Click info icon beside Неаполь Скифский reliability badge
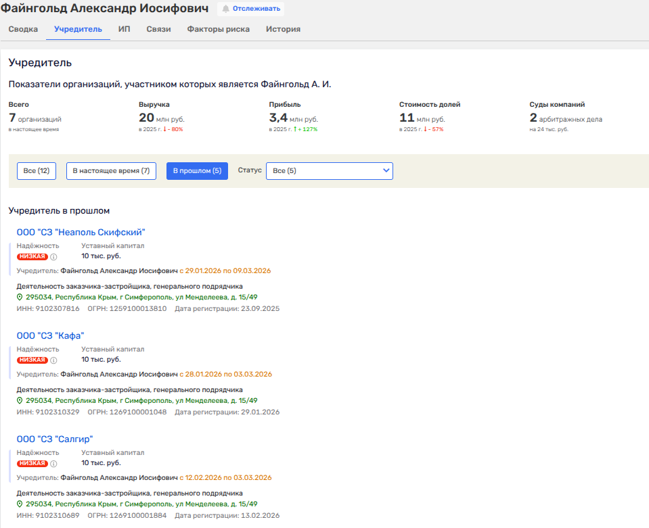 tap(54, 257)
